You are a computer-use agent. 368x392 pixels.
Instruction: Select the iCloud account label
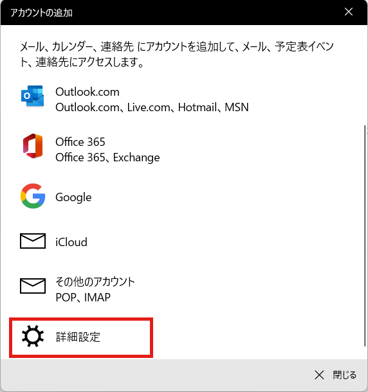click(71, 242)
